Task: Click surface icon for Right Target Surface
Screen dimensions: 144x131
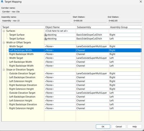Action: (x=45, y=35)
